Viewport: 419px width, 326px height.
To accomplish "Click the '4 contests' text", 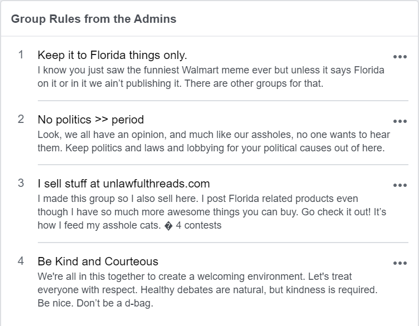I will click(199, 225).
